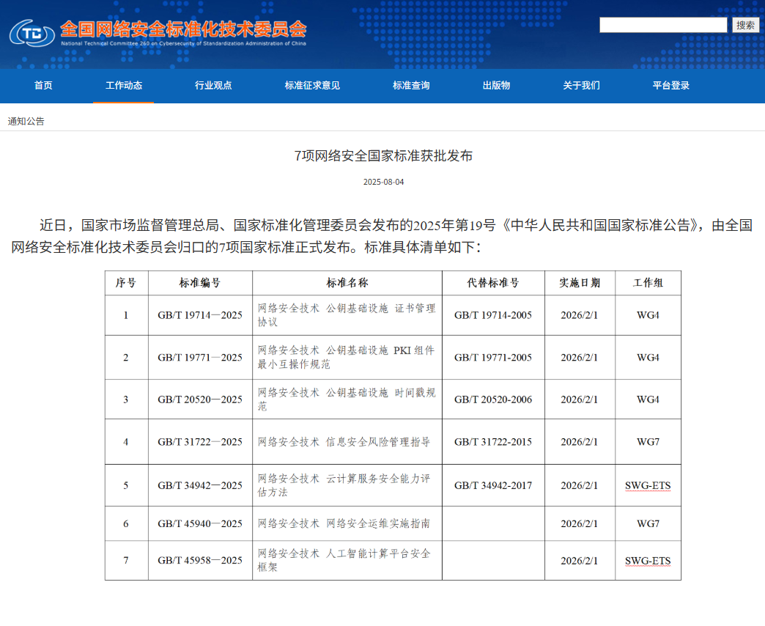Open the 关于我们 about page
This screenshot has height=626, width=765.
tap(581, 85)
